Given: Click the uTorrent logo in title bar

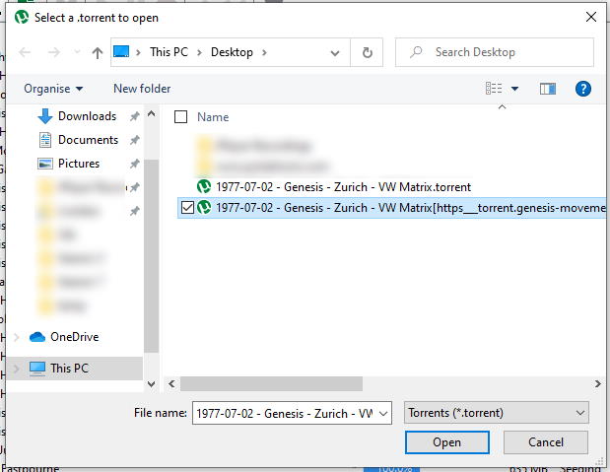Looking at the screenshot, I should (x=22, y=17).
